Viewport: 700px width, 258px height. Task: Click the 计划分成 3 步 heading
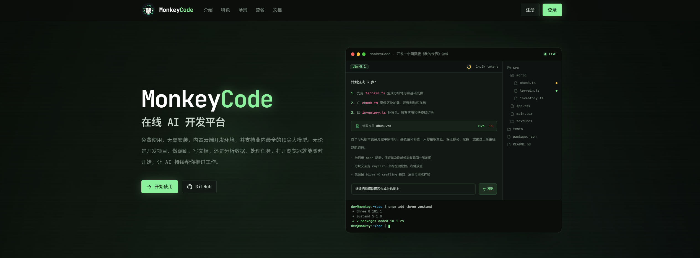(x=364, y=82)
